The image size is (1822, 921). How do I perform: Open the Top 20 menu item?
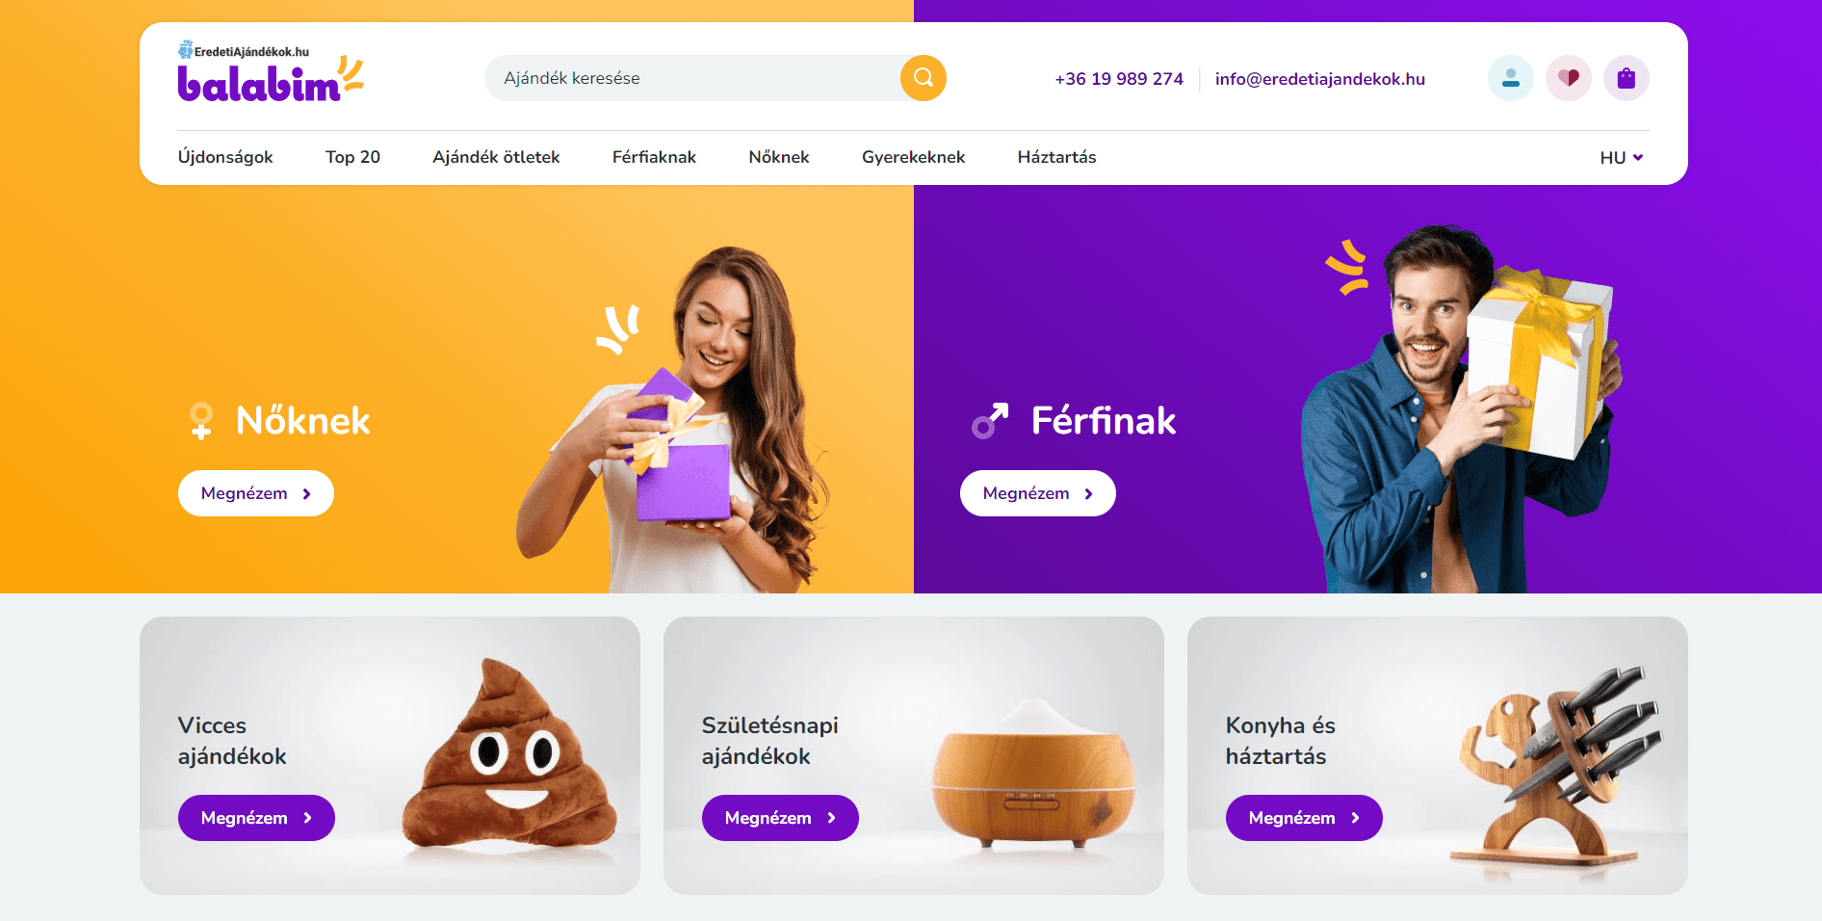point(352,157)
